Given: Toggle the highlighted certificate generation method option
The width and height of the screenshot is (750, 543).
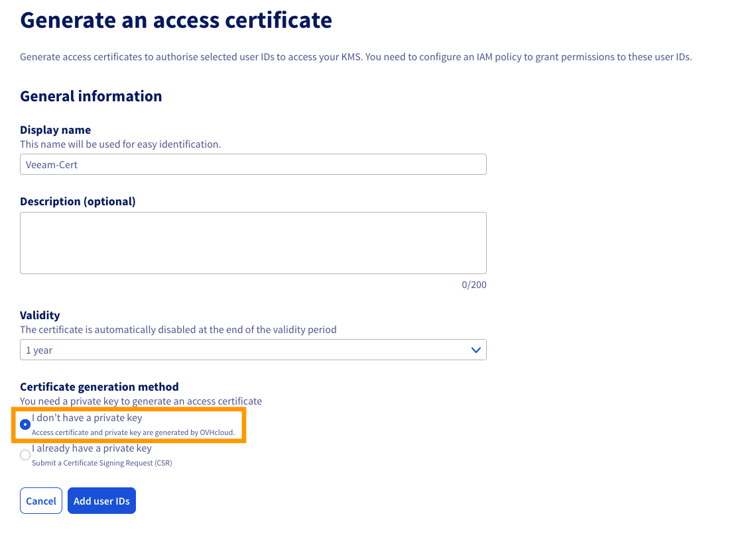Looking at the screenshot, I should click(25, 424).
